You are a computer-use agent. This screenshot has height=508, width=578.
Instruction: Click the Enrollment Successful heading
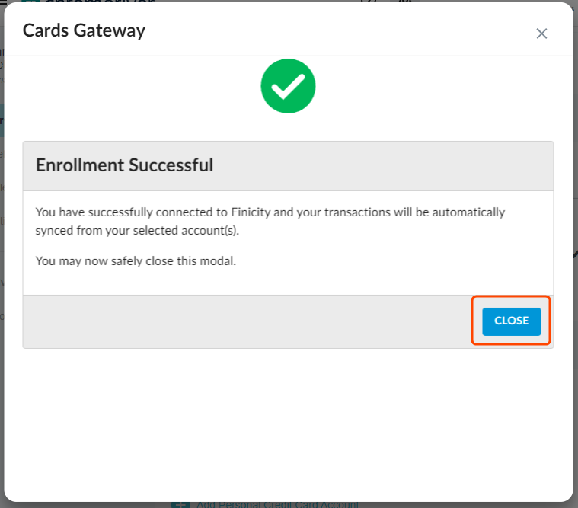point(124,165)
